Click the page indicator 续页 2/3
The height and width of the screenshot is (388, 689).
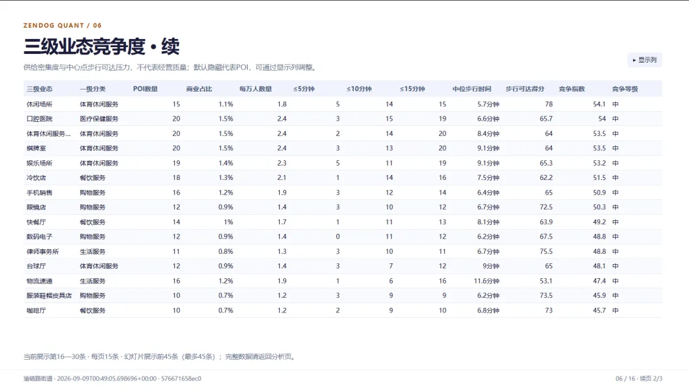(651, 379)
